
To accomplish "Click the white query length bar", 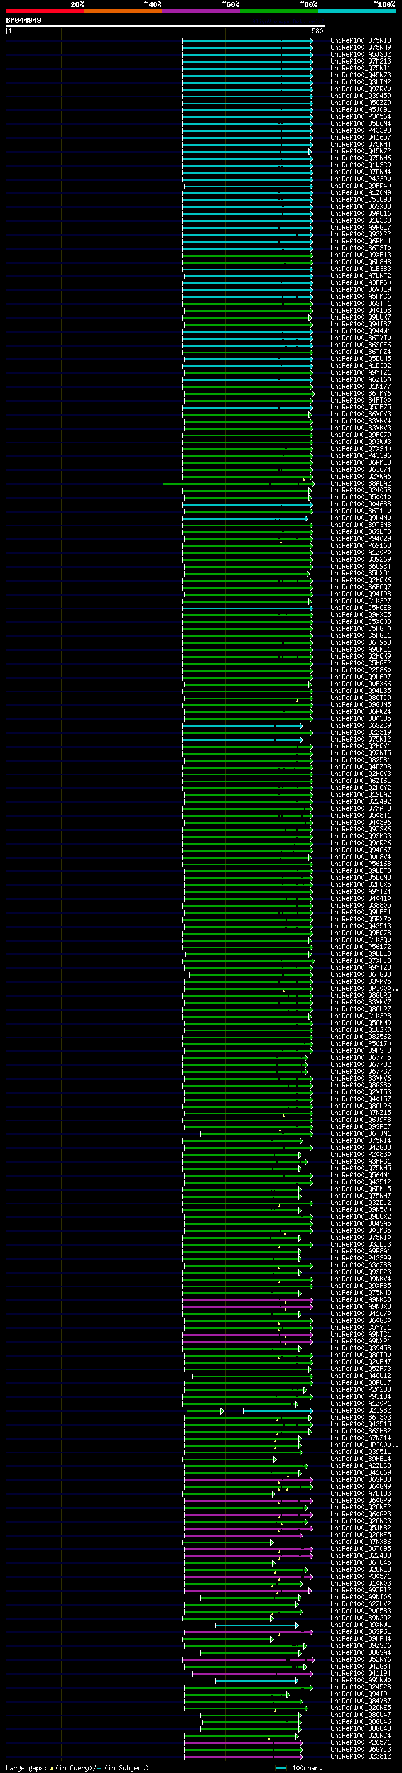I will point(166,25).
